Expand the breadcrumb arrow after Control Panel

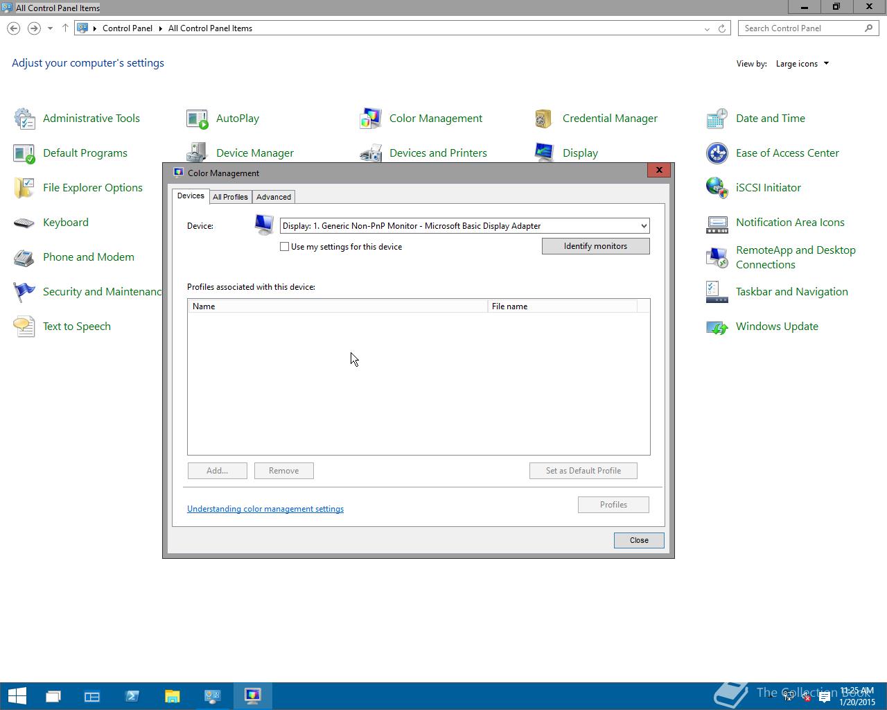[160, 28]
